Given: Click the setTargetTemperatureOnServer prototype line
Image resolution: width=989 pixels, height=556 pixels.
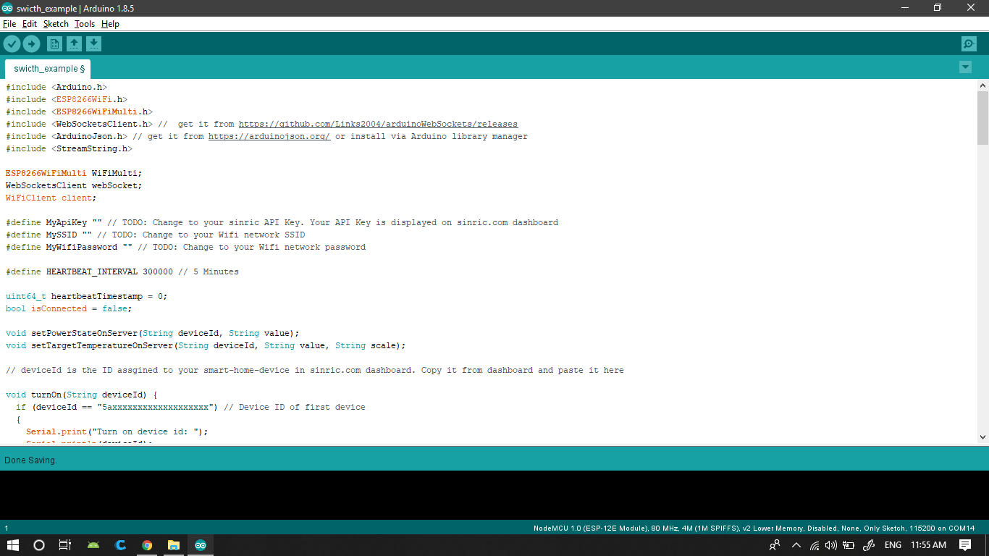Looking at the screenshot, I should [206, 345].
